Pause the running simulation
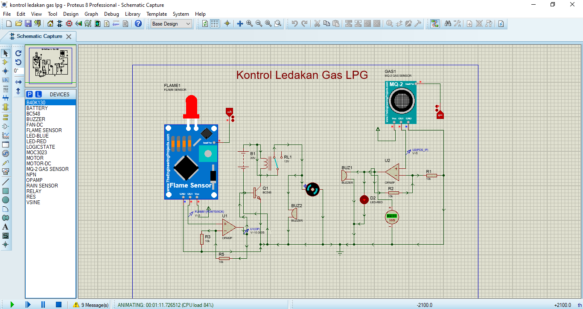Image resolution: width=583 pixels, height=309 pixels. coord(43,304)
